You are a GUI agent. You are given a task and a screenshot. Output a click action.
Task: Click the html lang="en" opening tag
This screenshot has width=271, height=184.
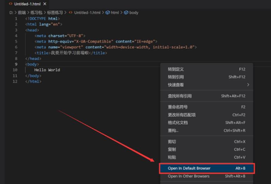coord(44,24)
